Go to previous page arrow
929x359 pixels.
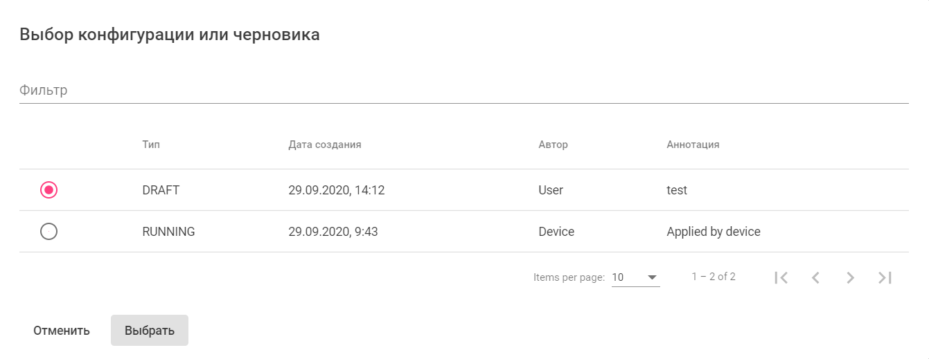coord(815,277)
